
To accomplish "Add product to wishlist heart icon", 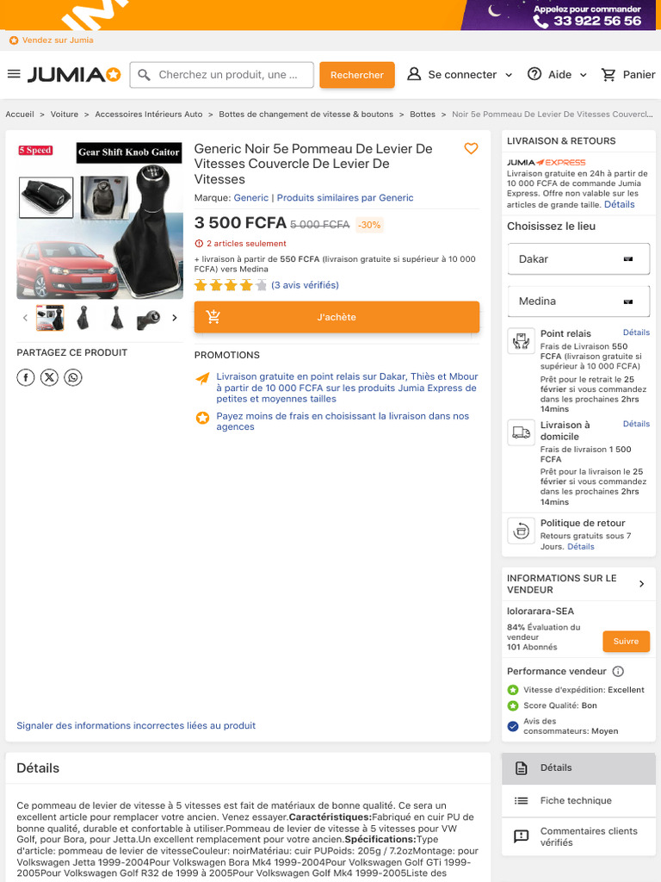I will tap(471, 148).
